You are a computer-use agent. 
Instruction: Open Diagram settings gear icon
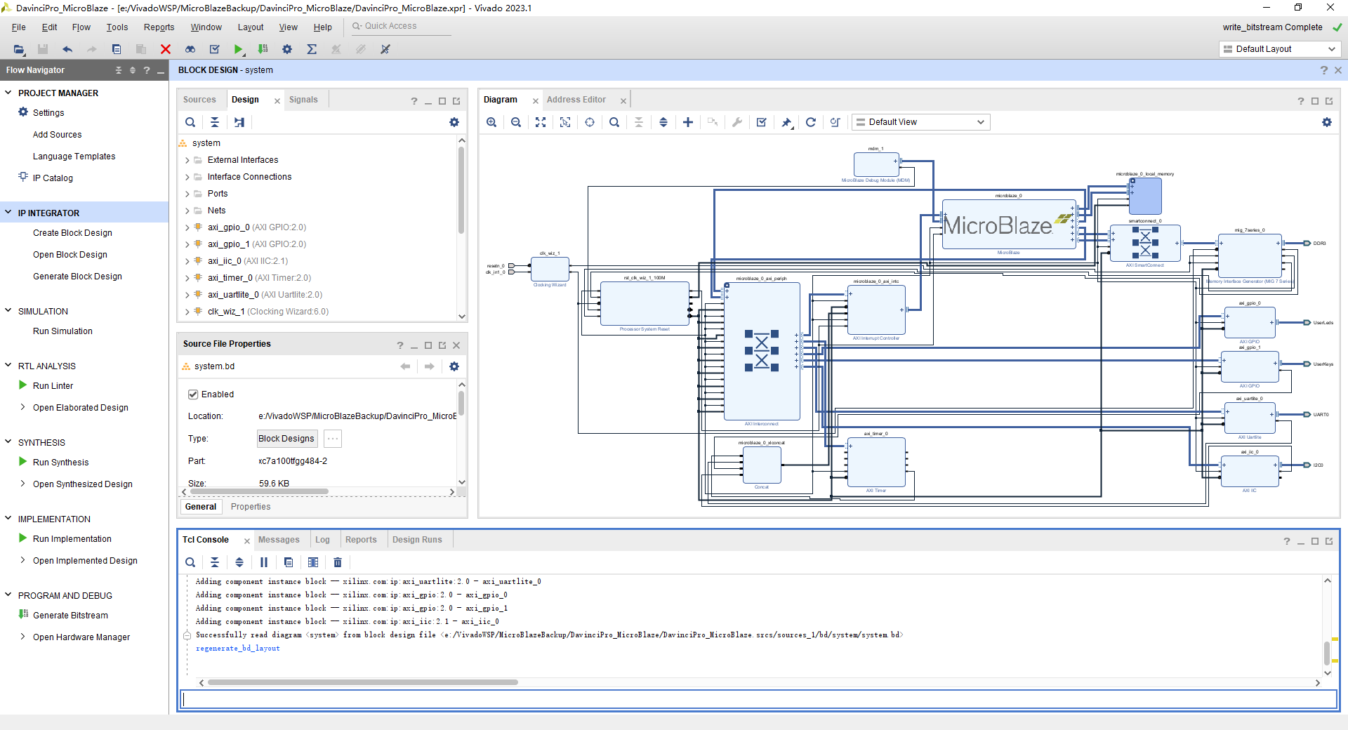(x=1327, y=122)
